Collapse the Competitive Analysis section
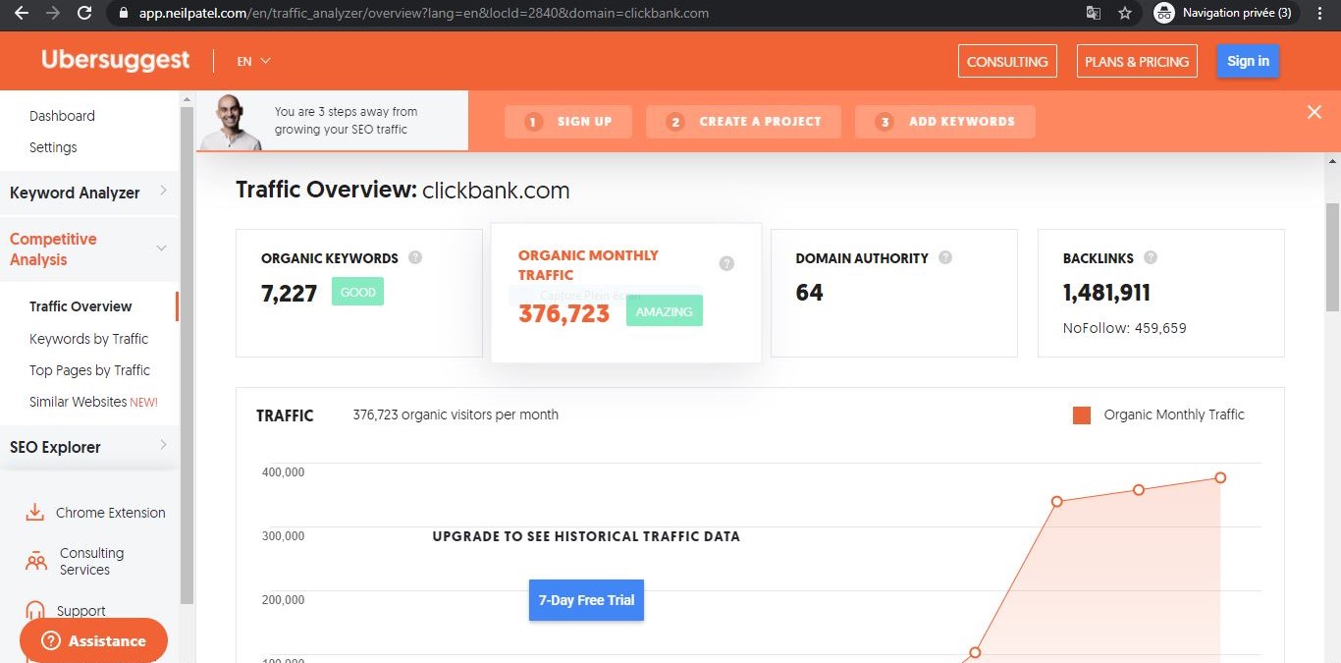 [x=89, y=249]
